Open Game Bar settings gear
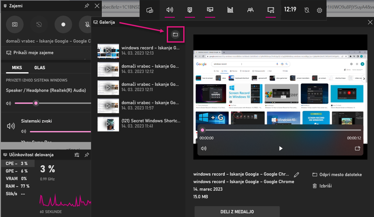Image resolution: width=374 pixels, height=217 pixels. 319,10
